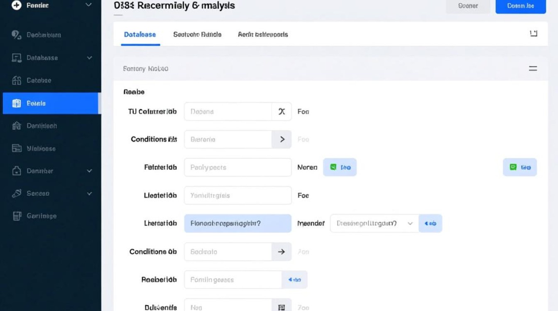
Task: Click the arrow icon in Conditions 0b field
Action: coord(281,252)
